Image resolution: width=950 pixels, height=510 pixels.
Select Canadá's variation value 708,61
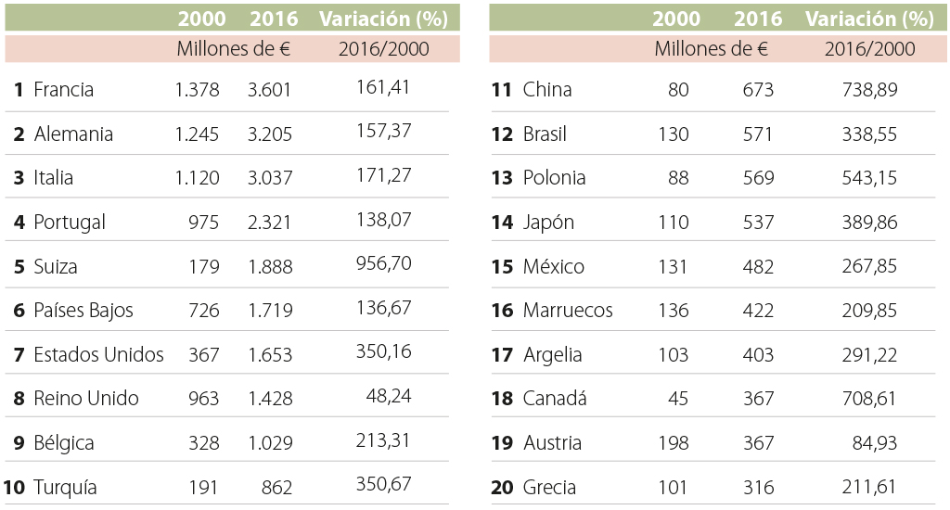867,398
